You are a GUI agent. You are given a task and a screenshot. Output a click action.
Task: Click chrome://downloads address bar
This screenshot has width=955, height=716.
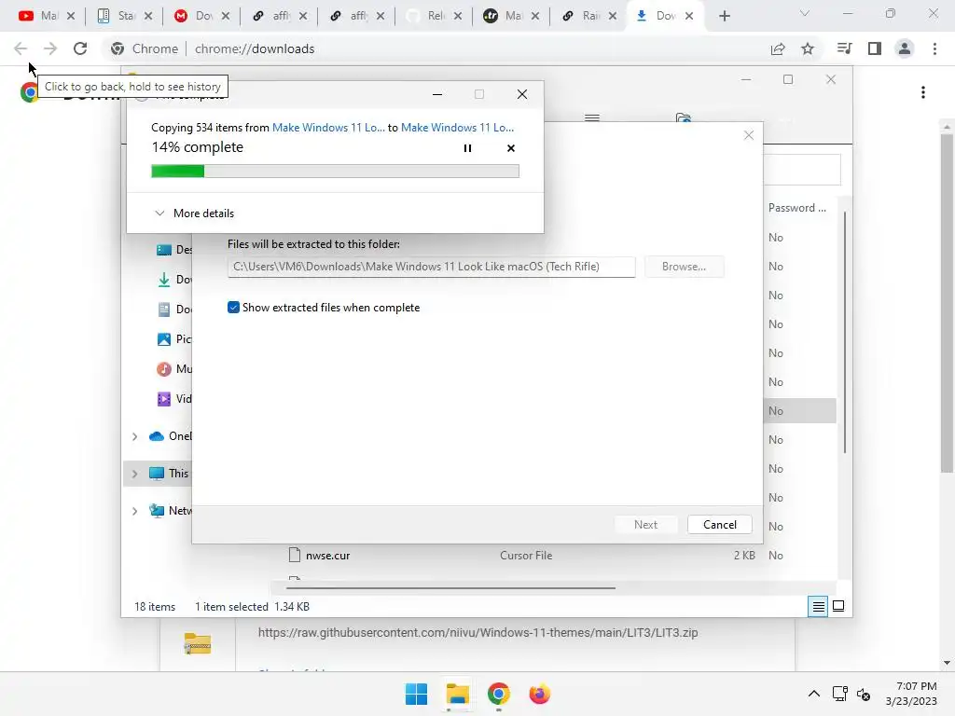click(x=255, y=48)
